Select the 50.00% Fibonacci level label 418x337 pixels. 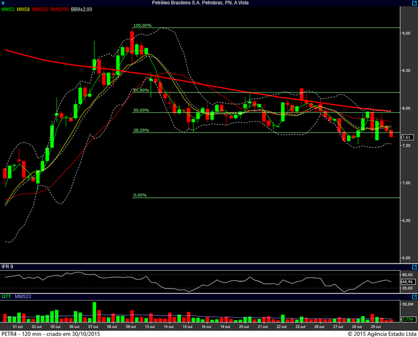tap(141, 110)
